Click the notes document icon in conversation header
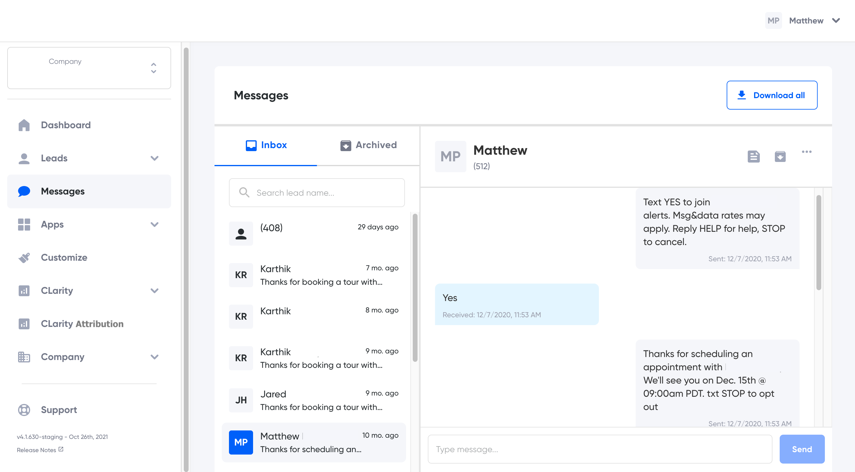 click(x=753, y=156)
